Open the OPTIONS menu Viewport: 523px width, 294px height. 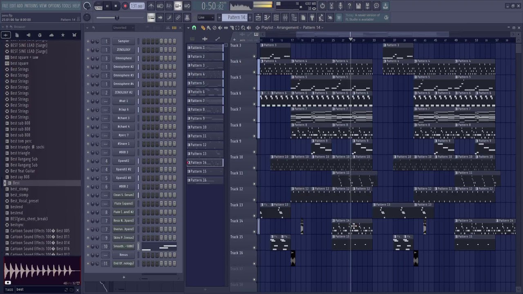(54, 6)
